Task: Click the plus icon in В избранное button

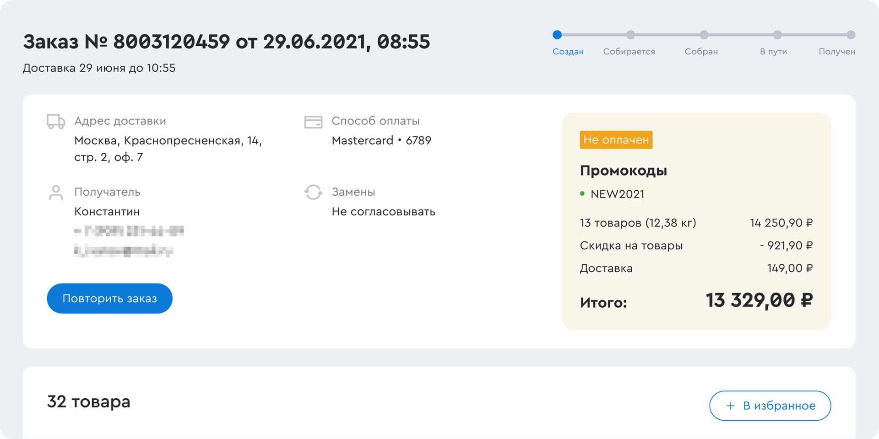Action: pos(730,406)
